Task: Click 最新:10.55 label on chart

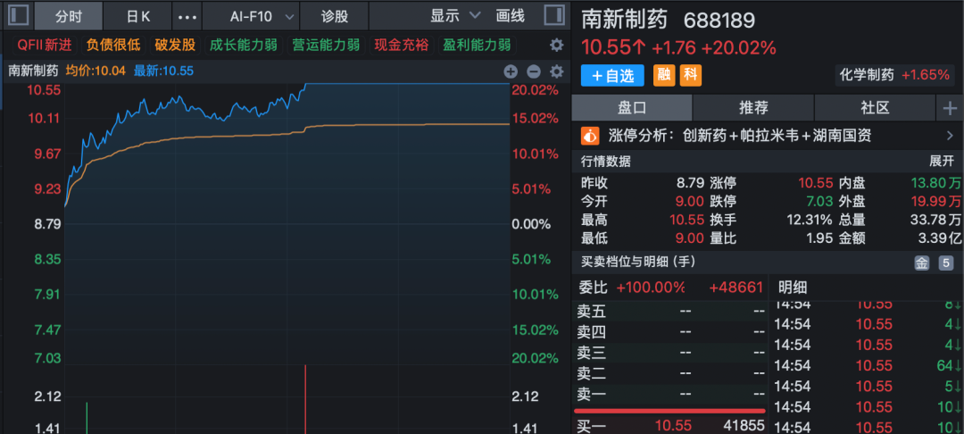Action: click(x=163, y=71)
